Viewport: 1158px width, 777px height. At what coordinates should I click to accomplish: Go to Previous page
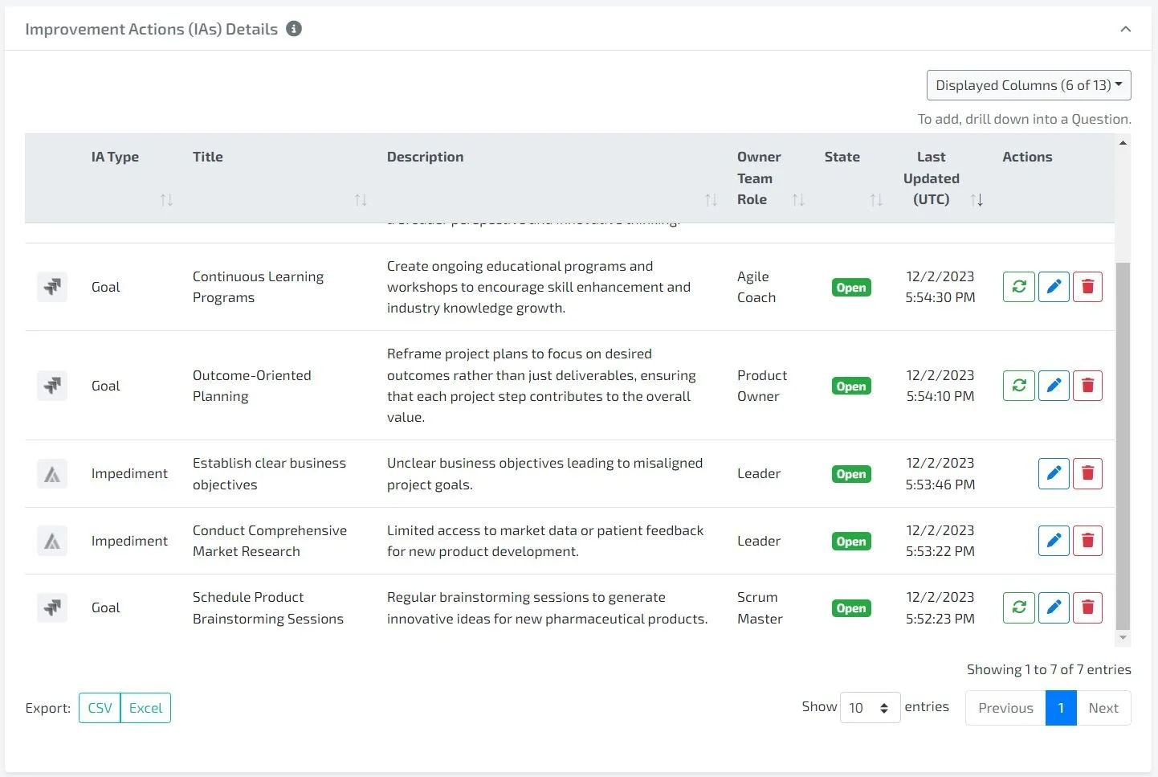tap(1005, 708)
